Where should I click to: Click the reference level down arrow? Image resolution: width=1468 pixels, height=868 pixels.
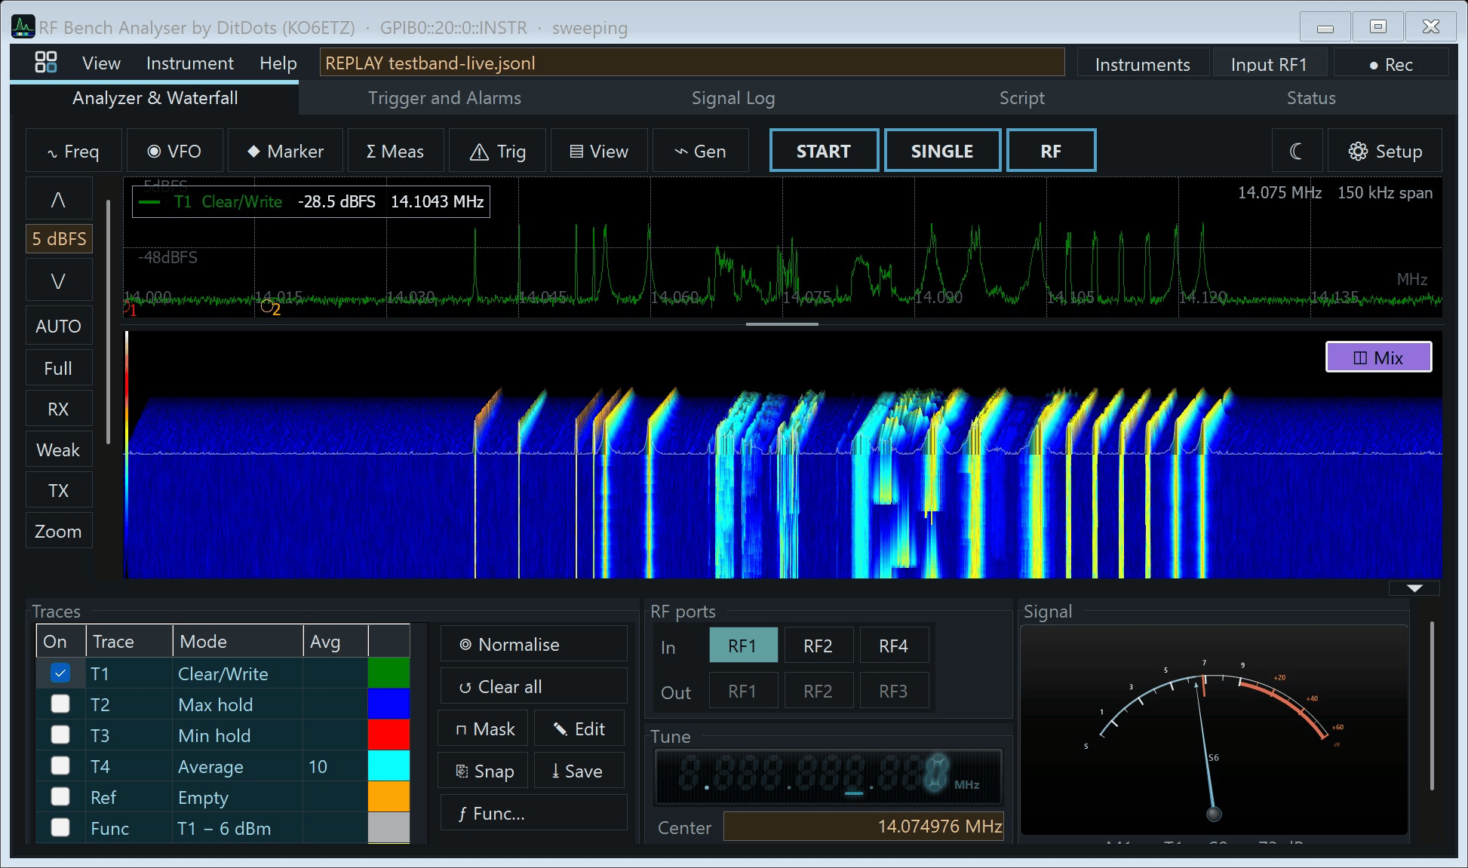[x=59, y=281]
